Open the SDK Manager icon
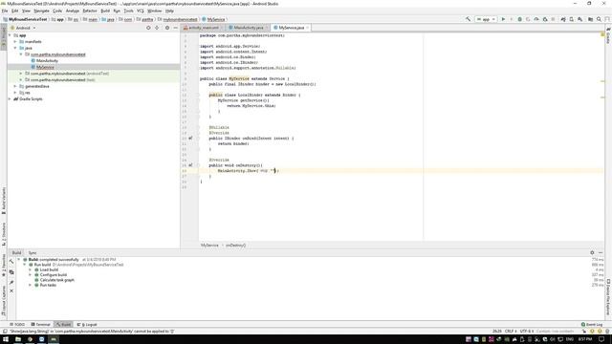612x344 pixels. (x=580, y=19)
